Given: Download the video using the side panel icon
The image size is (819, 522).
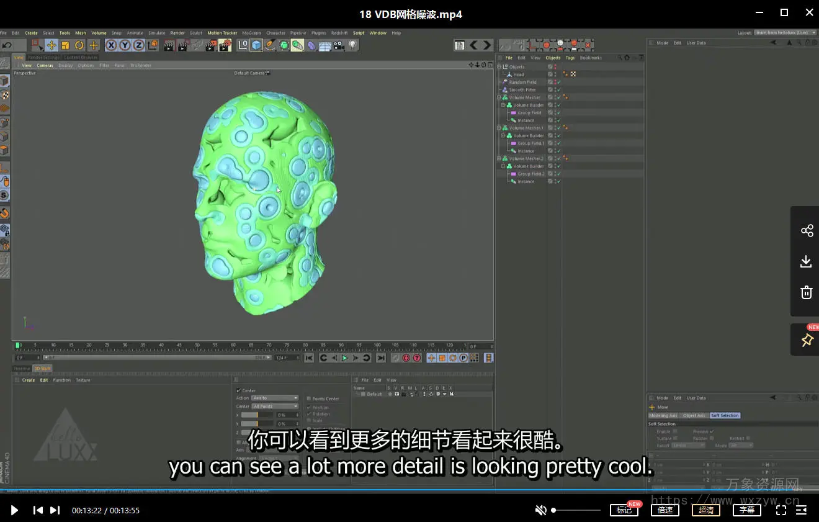Looking at the screenshot, I should [806, 261].
